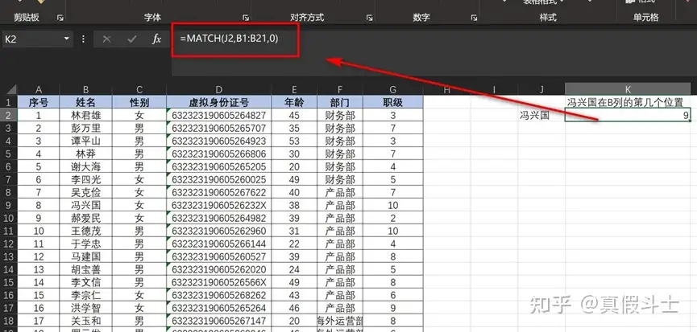Select the cell containing 林君雄
This screenshot has height=332, width=697.
[85, 115]
